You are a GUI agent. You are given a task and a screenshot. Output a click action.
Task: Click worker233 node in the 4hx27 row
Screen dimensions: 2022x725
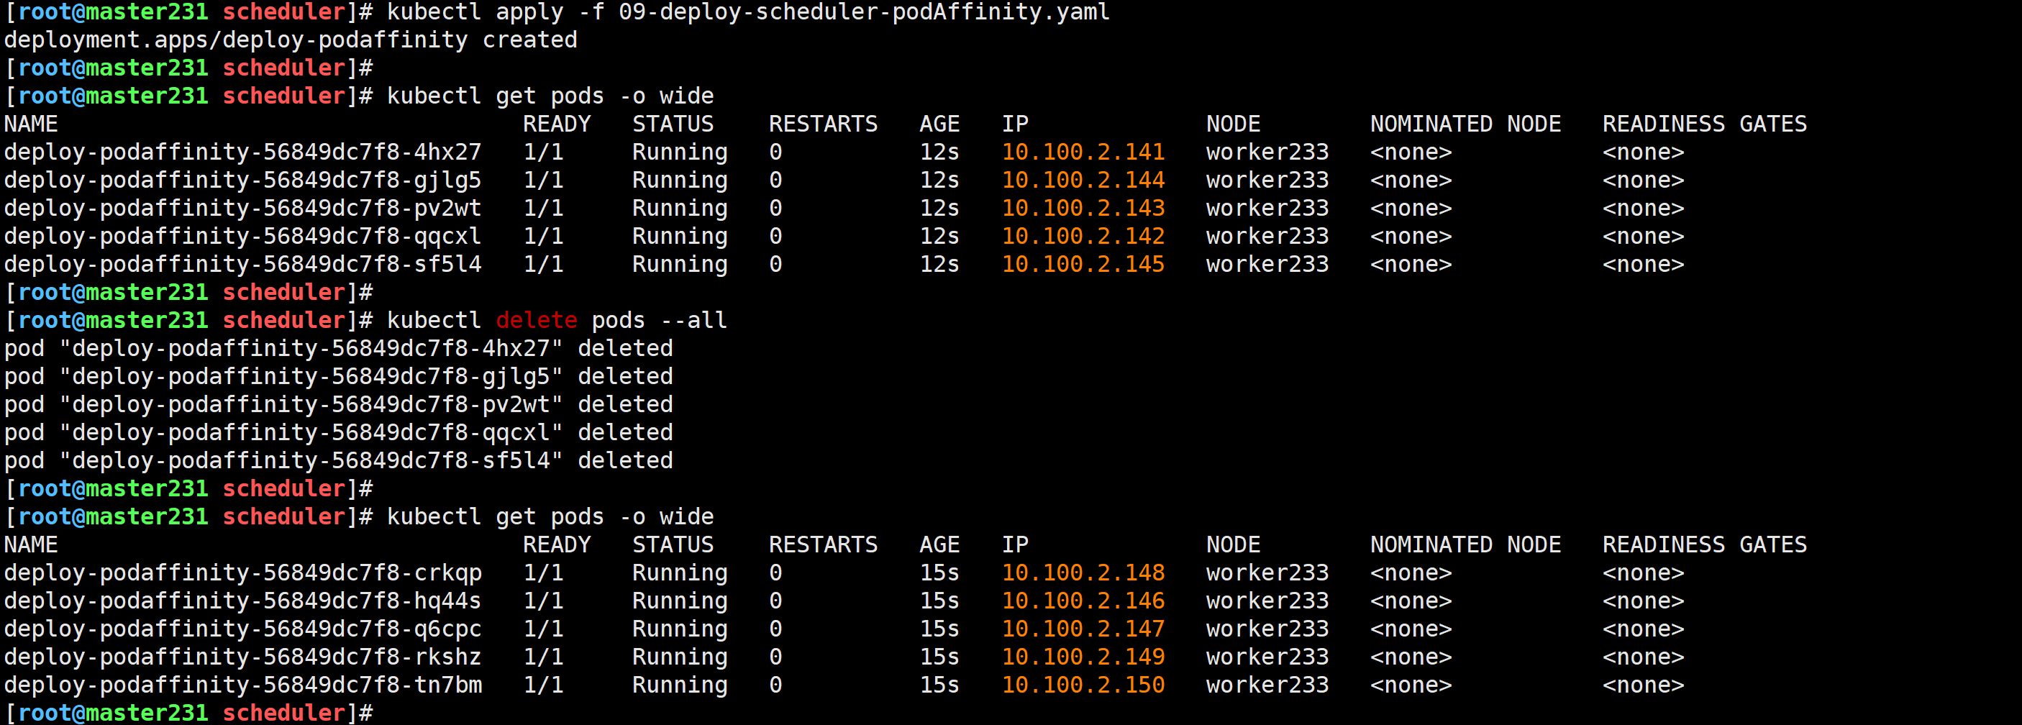tap(1267, 152)
